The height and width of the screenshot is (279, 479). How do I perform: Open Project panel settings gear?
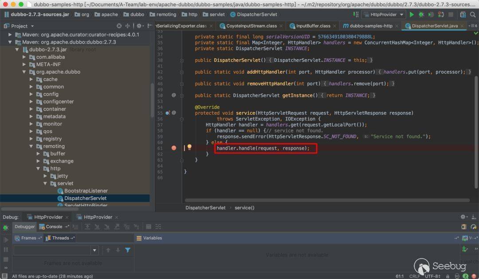[139, 26]
